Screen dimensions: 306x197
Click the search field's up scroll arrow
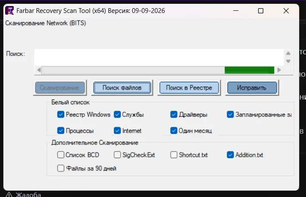(x=288, y=53)
